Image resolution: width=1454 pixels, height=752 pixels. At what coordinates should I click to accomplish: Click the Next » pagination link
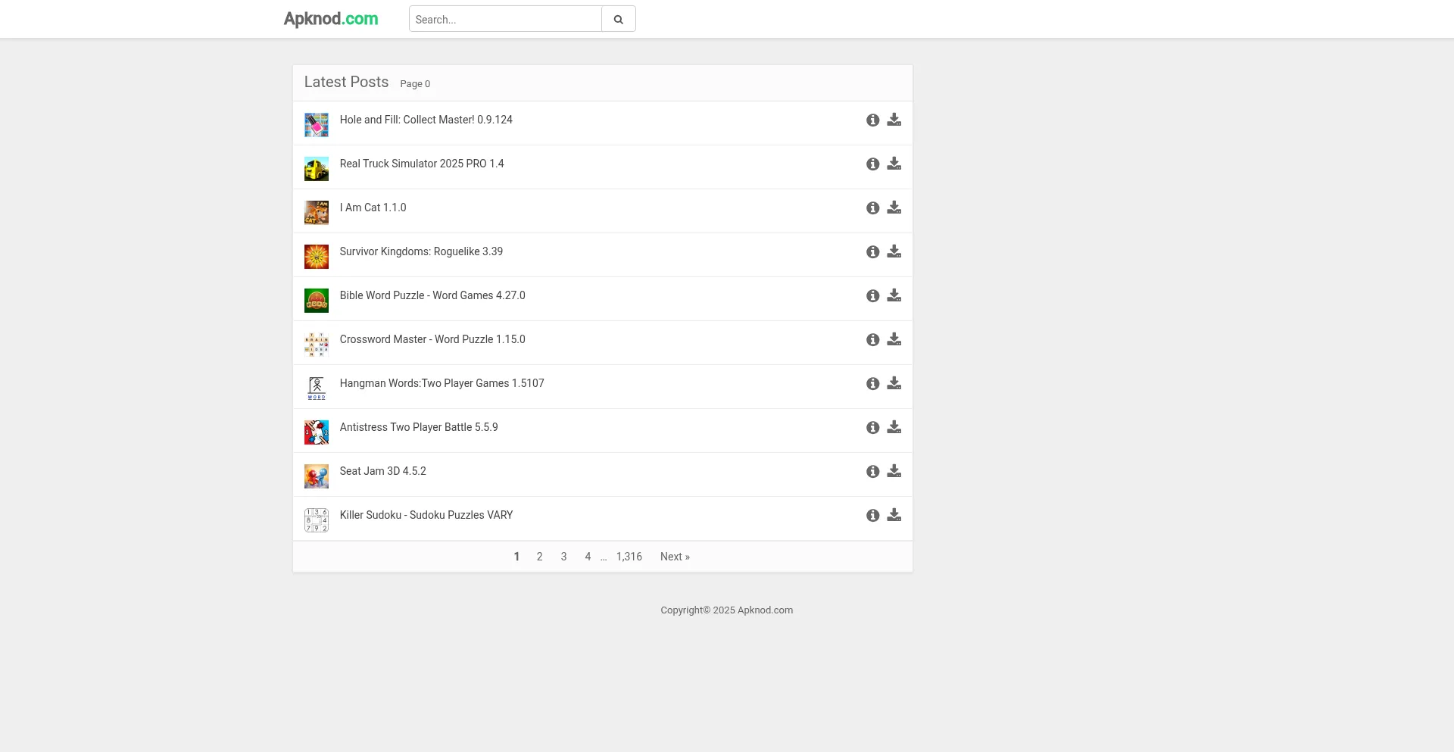[674, 557]
